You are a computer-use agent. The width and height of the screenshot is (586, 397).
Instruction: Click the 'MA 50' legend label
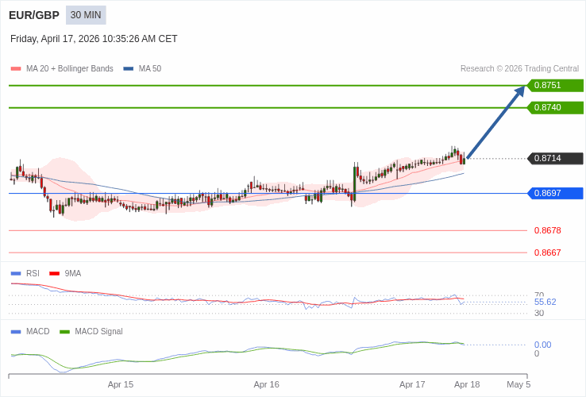150,69
